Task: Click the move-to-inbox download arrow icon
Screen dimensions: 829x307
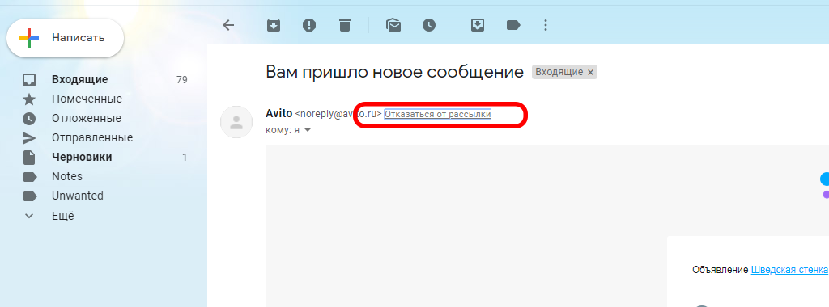Action: tap(478, 25)
